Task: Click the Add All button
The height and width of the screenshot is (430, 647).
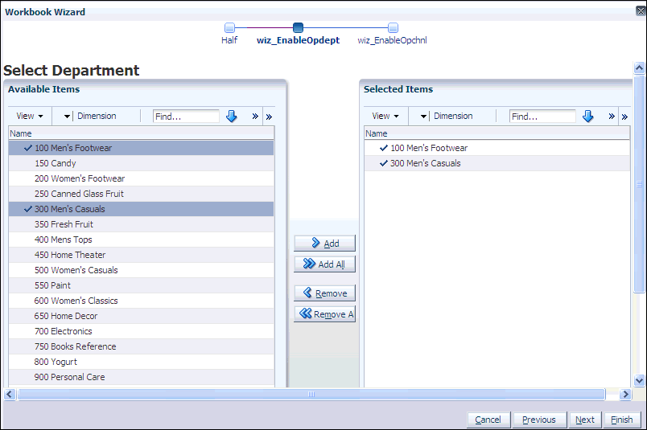Action: (x=324, y=264)
